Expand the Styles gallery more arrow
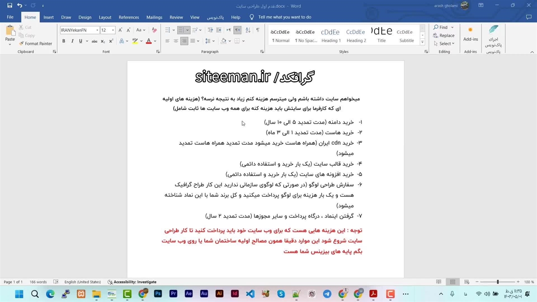 point(422,43)
